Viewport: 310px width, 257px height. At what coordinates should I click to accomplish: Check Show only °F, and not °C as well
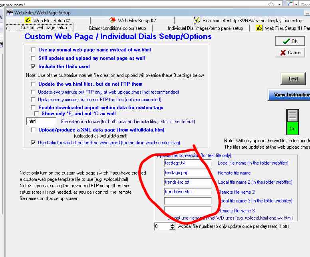pyautogui.click(x=36, y=114)
